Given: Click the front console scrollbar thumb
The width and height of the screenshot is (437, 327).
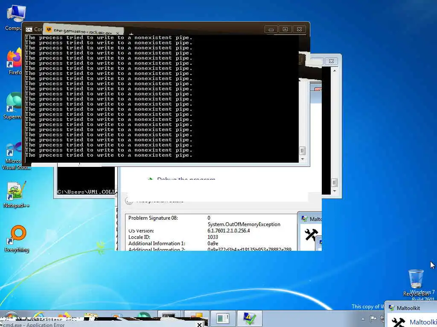Looking at the screenshot, I should 303,151.
